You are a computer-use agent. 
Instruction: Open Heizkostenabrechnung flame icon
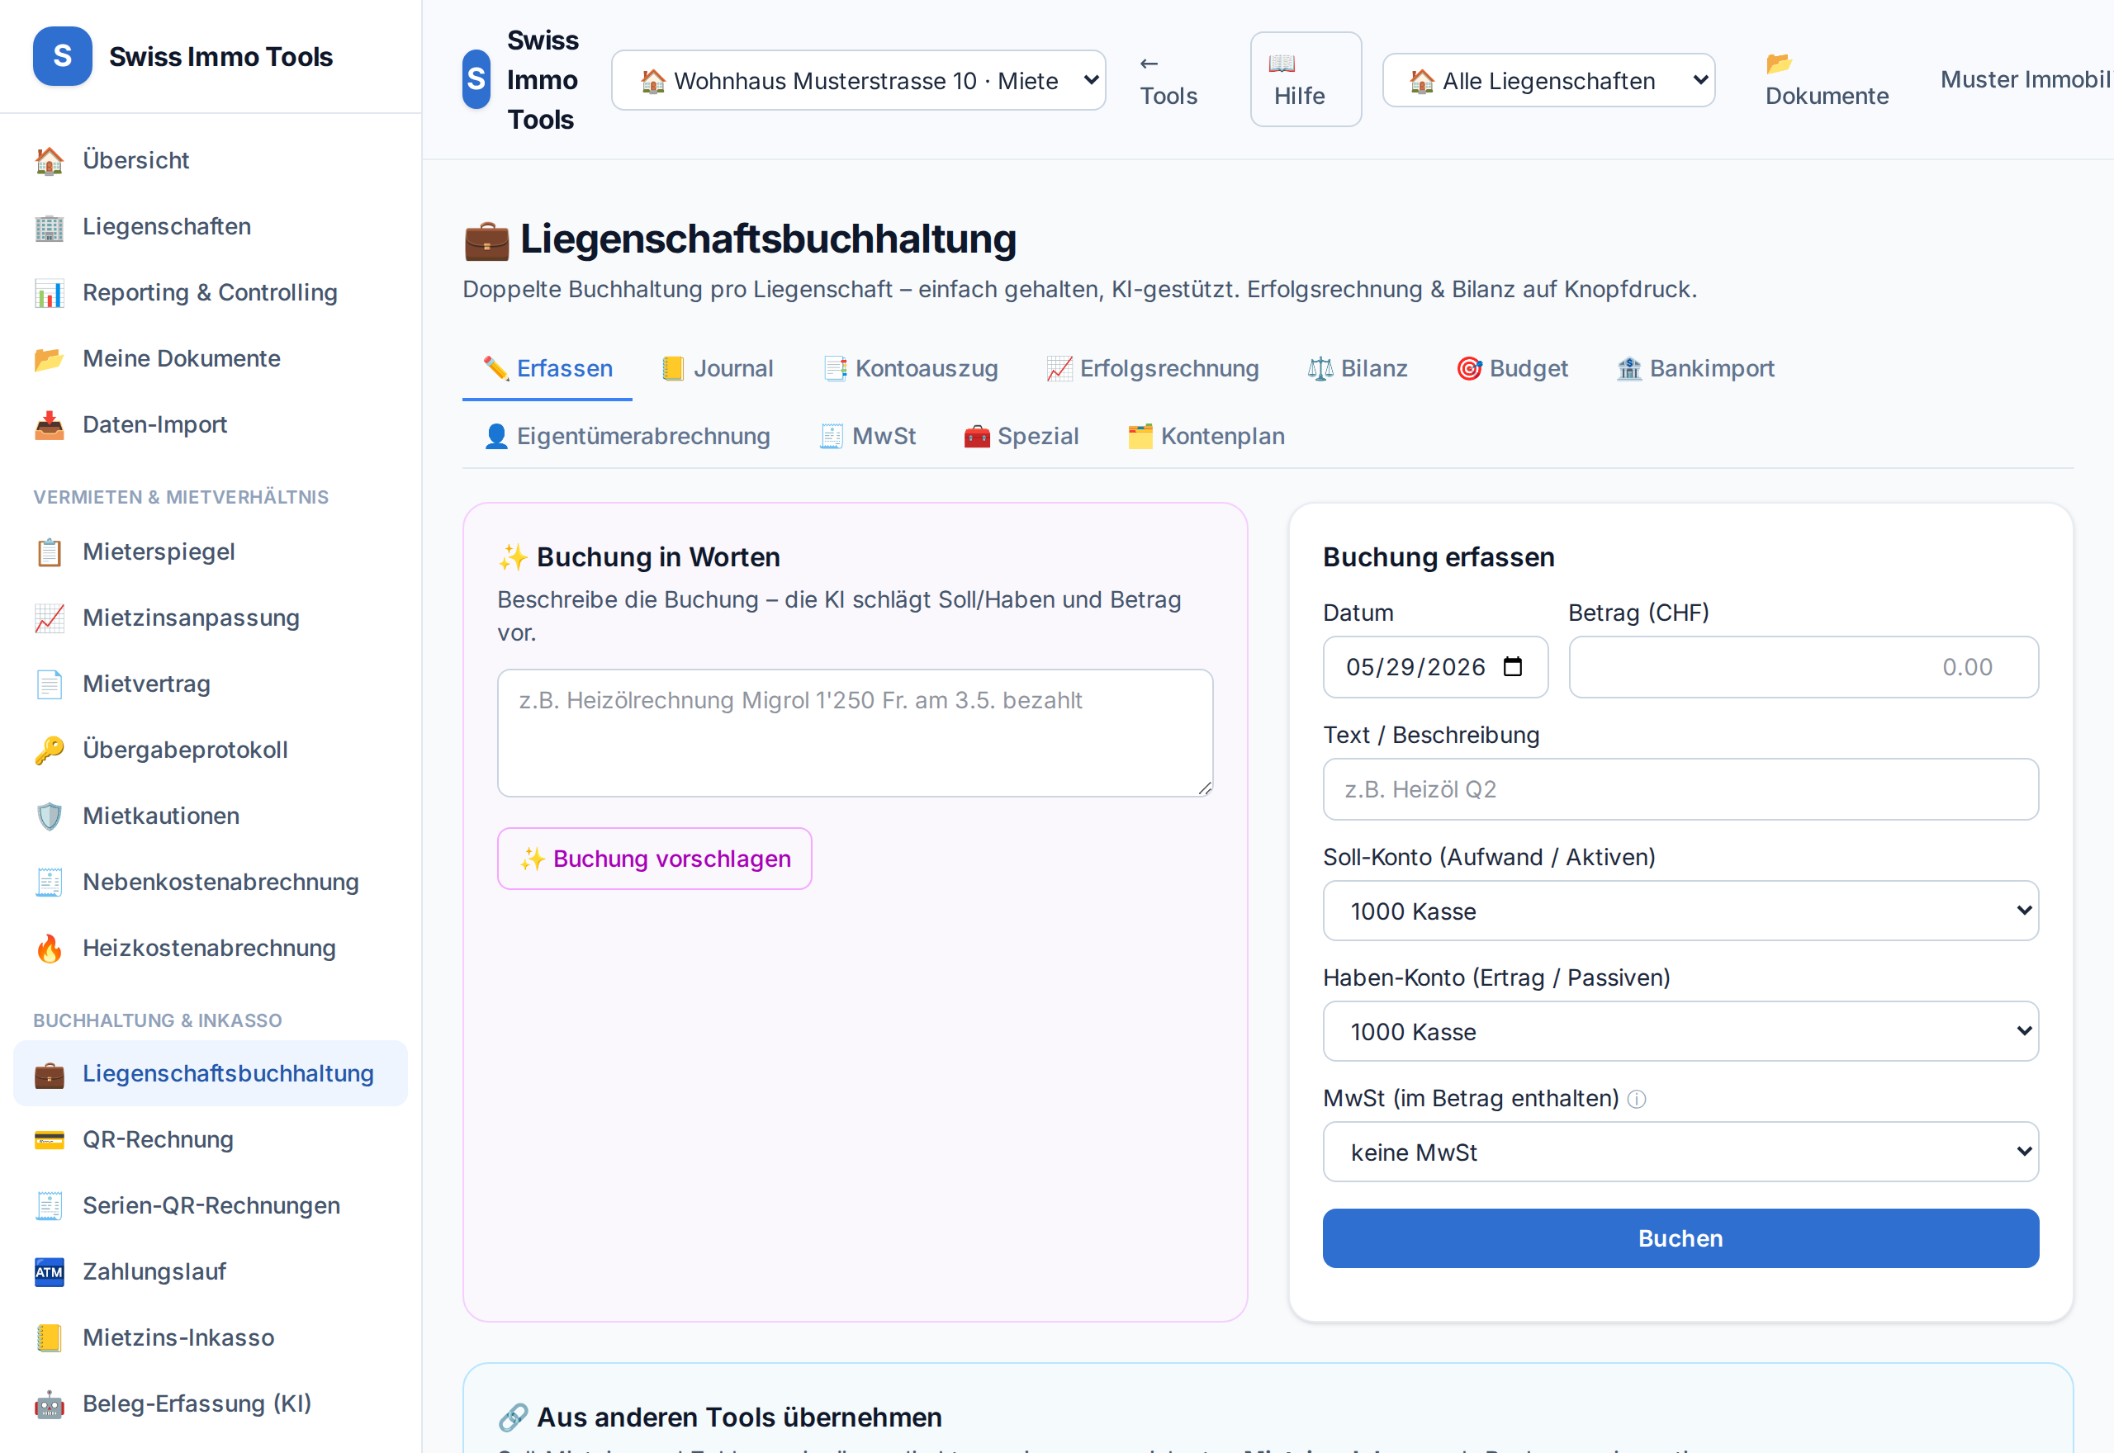point(50,948)
